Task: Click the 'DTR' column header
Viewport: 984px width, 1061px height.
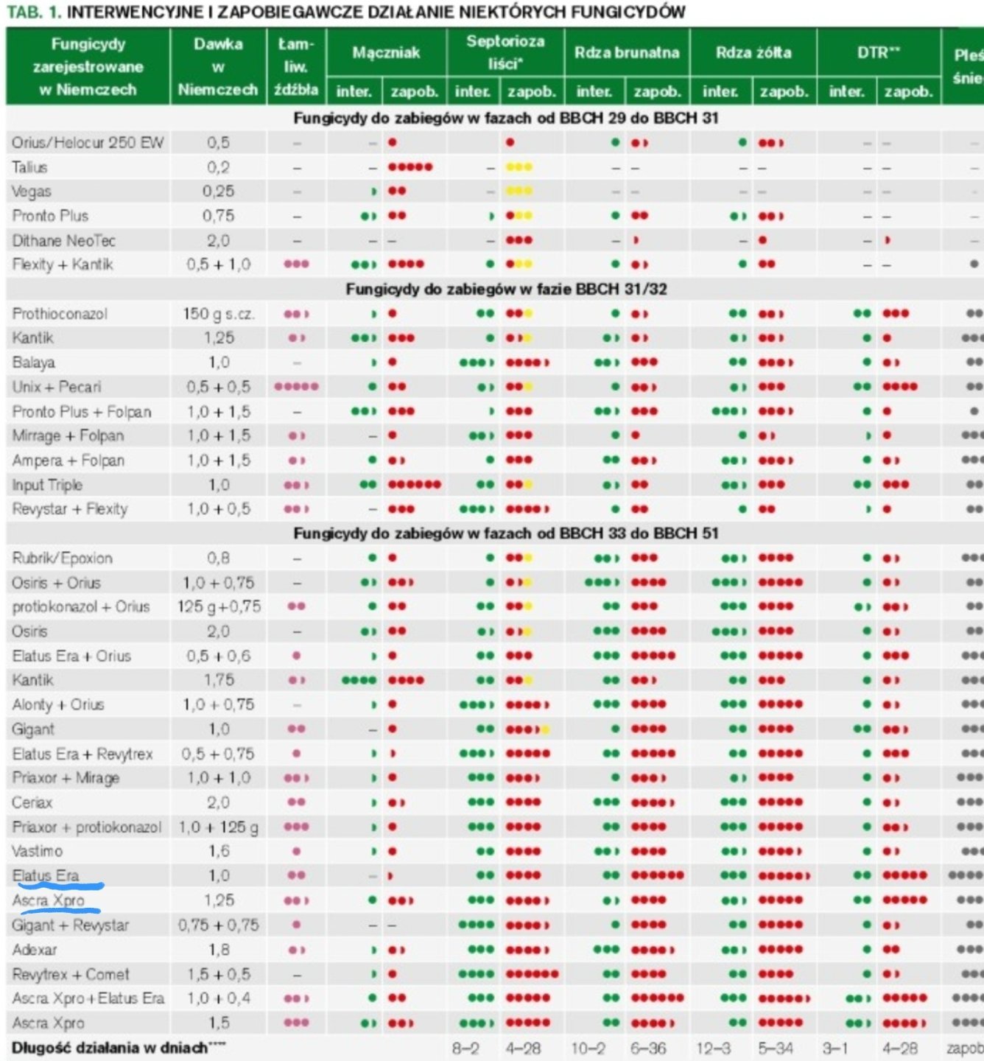Action: point(878,52)
